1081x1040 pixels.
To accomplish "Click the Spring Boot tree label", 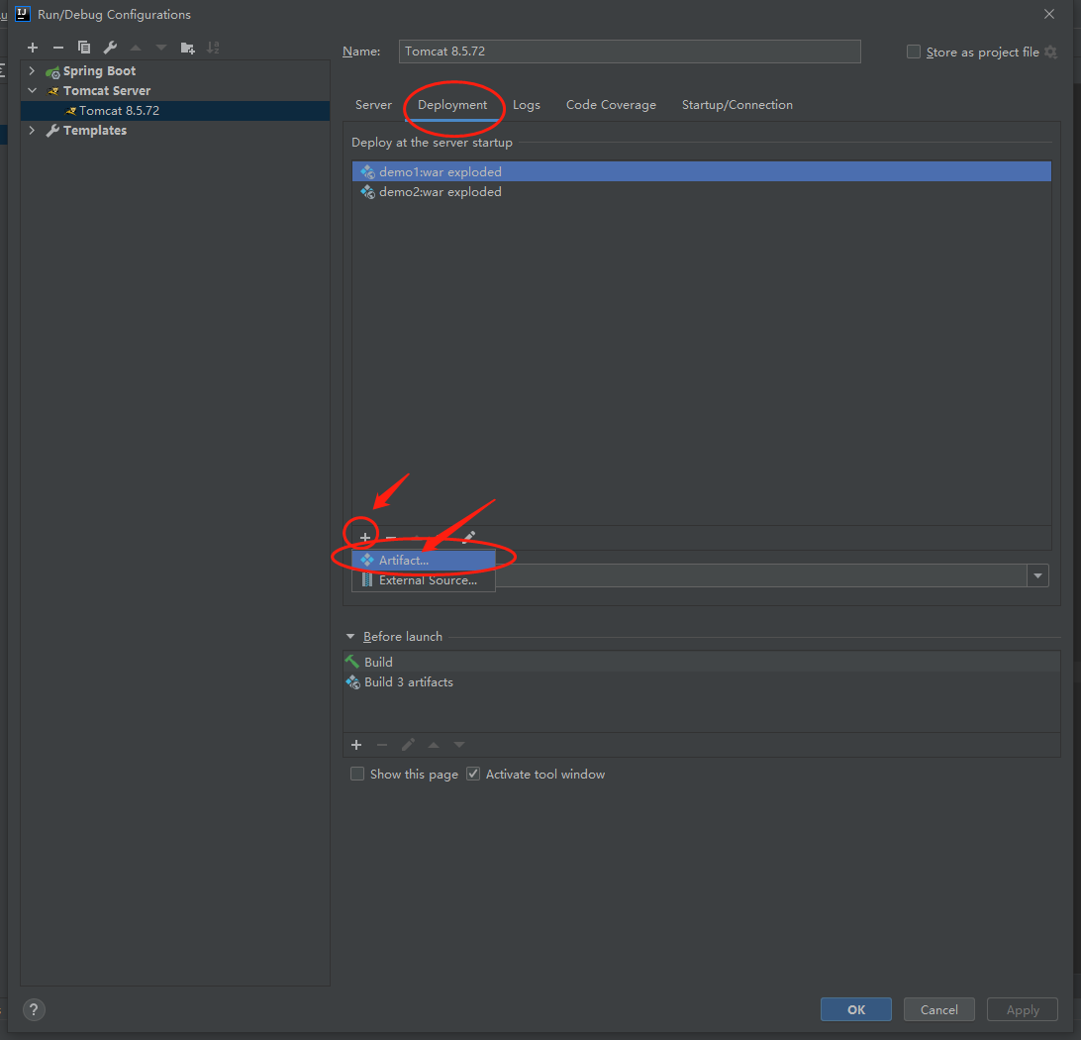I will (99, 71).
